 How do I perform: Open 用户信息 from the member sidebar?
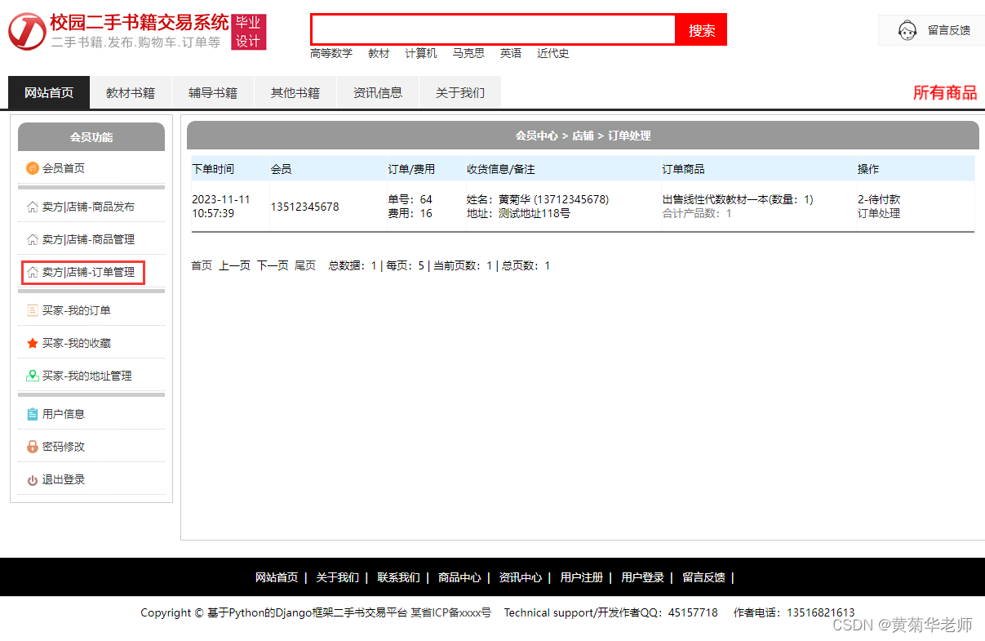tap(63, 414)
